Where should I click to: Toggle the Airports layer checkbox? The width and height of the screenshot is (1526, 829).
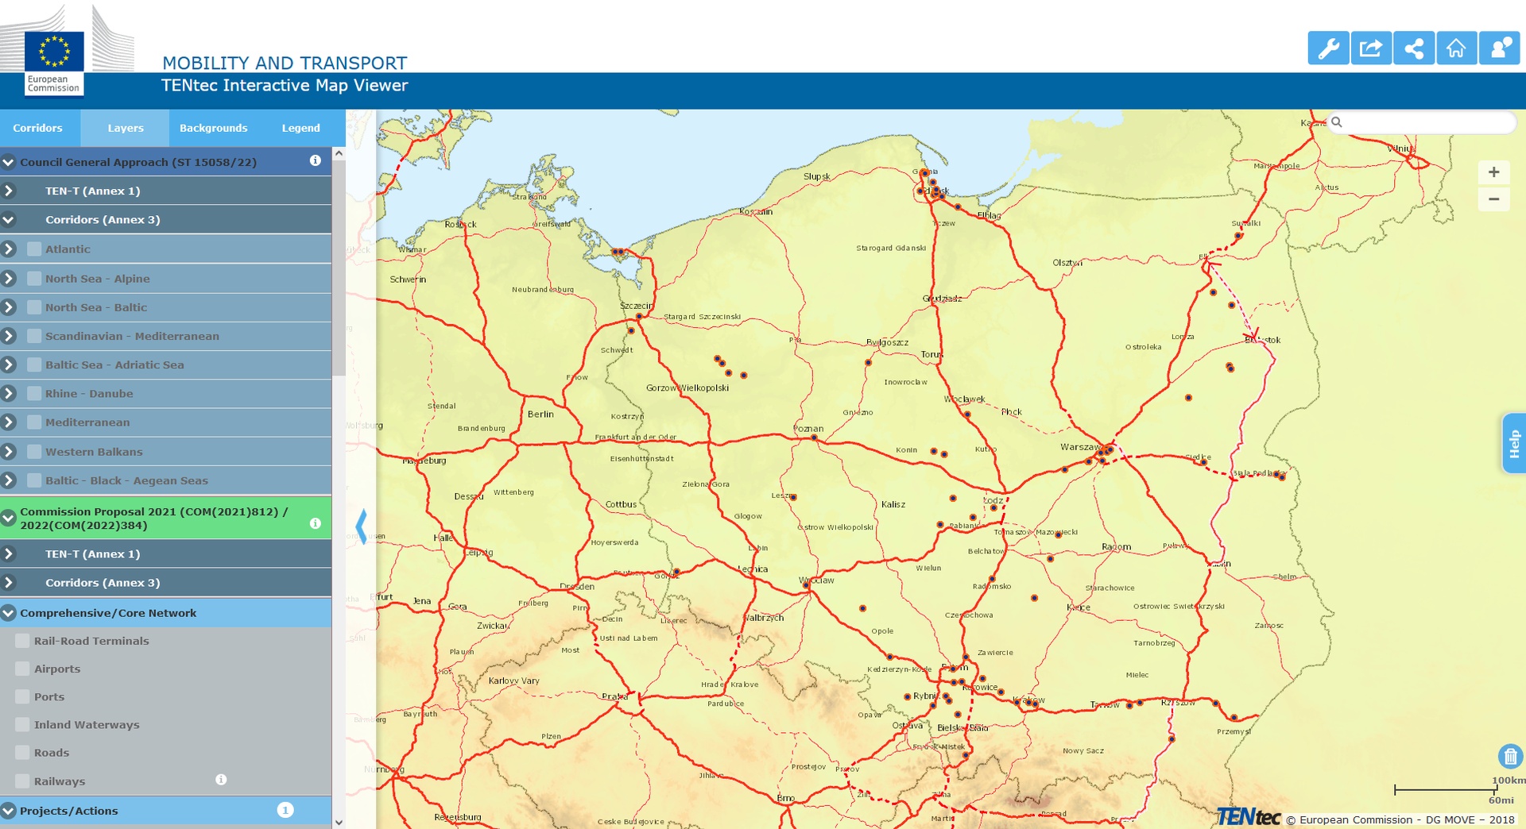tap(22, 669)
